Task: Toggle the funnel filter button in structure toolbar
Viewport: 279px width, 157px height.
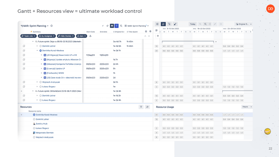Action: click(116, 26)
